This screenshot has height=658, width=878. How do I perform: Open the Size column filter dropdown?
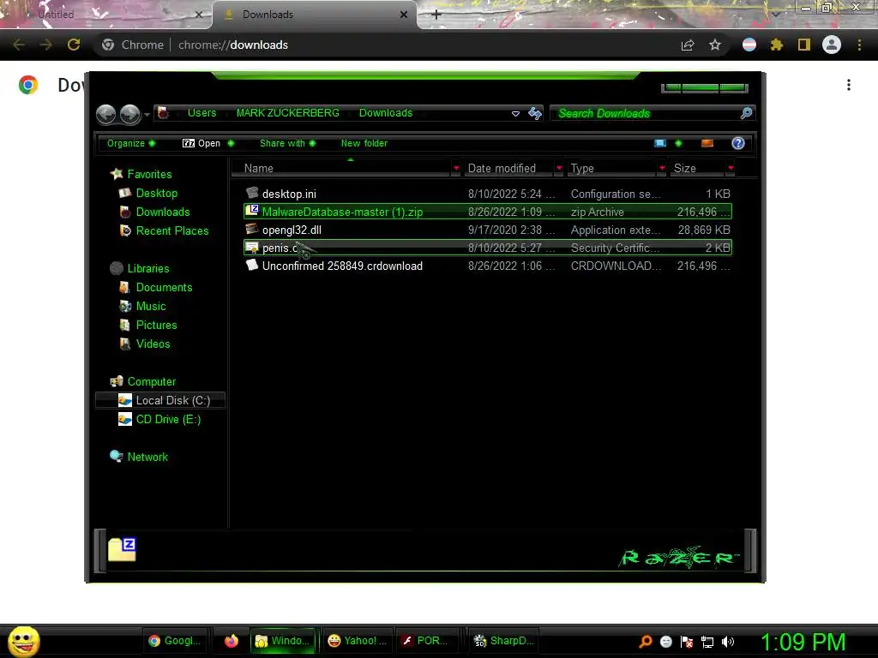[x=731, y=169]
